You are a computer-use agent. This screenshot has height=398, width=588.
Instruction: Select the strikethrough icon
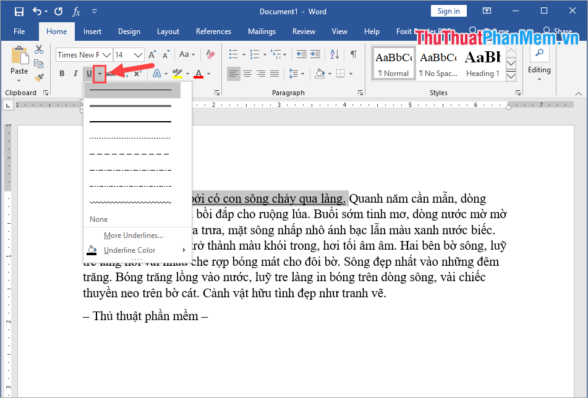point(111,73)
